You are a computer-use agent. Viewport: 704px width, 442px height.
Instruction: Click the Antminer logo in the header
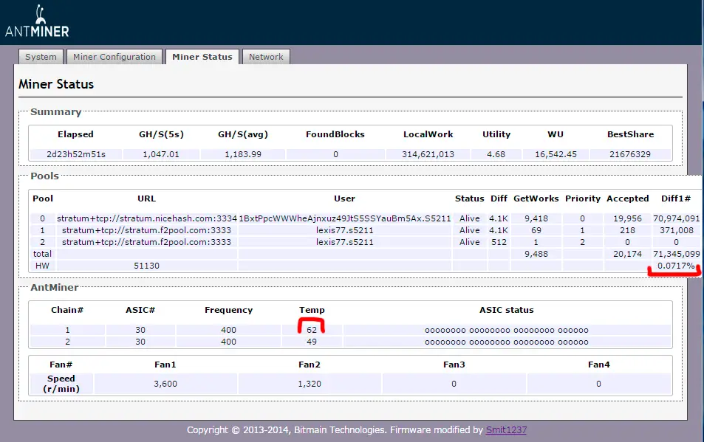pyautogui.click(x=37, y=21)
